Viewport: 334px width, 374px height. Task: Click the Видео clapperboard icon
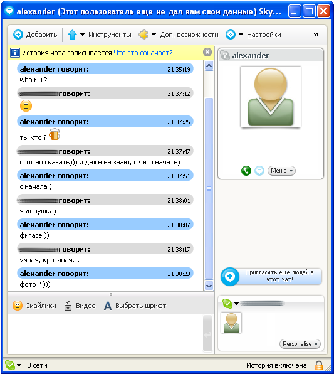[x=68, y=306]
